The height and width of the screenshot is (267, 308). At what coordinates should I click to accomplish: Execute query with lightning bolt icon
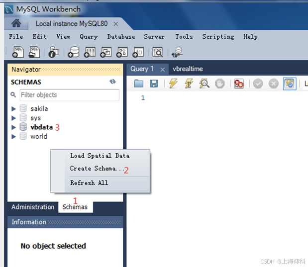173,84
